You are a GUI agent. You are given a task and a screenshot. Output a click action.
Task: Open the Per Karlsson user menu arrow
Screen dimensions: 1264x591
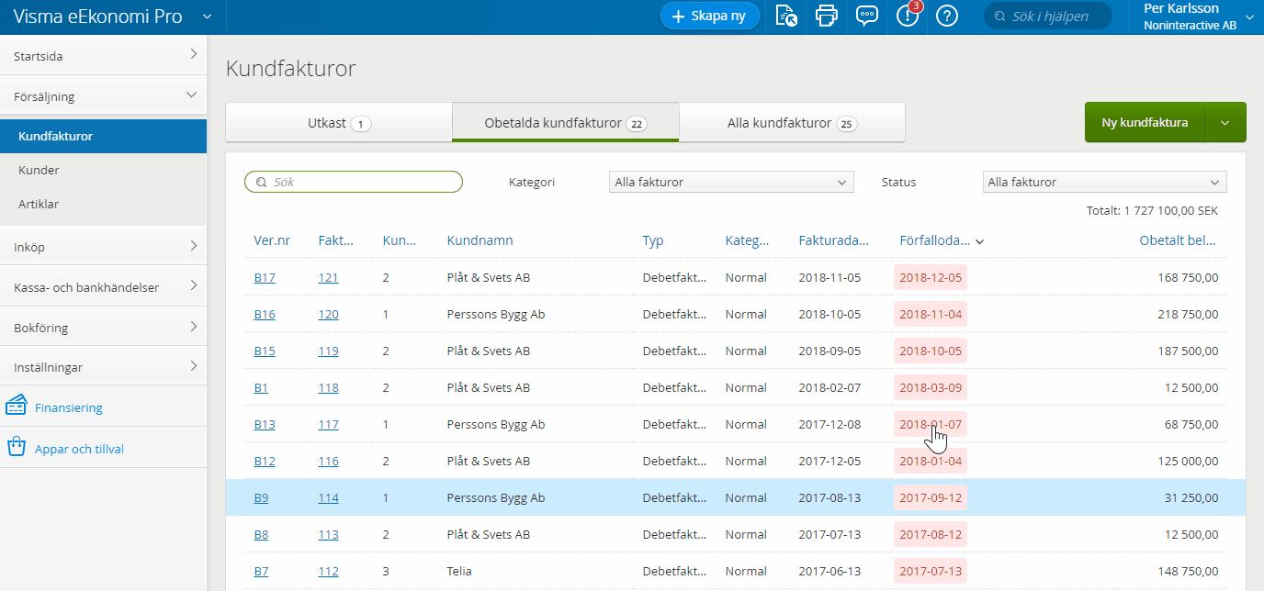1249,17
